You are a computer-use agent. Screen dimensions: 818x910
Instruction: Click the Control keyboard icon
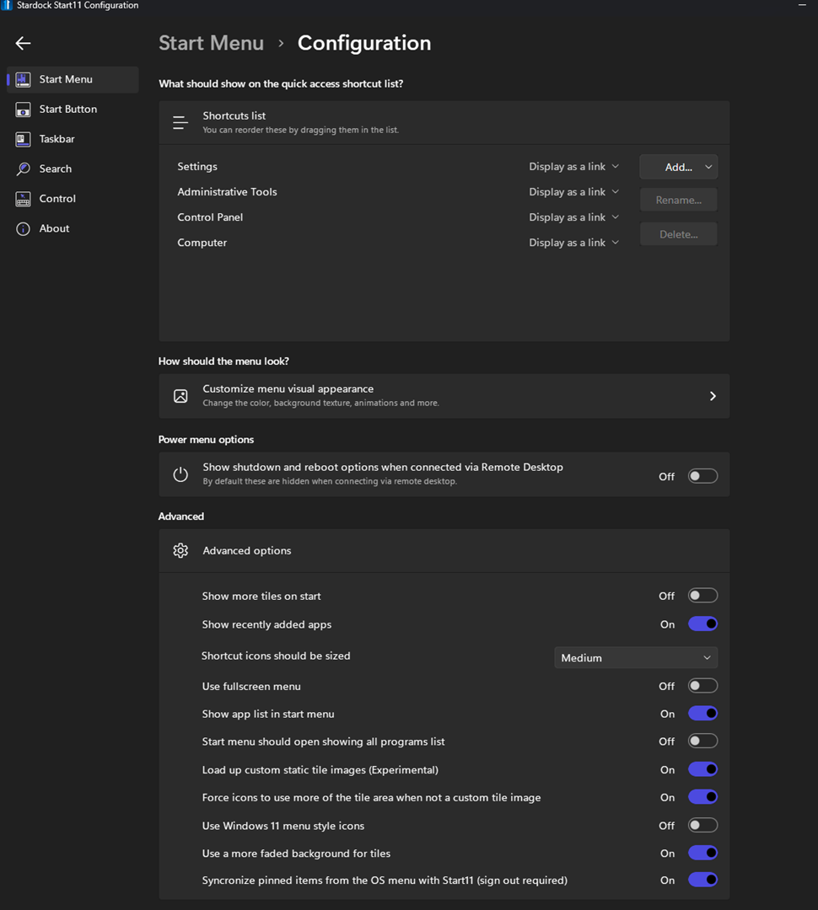(24, 199)
